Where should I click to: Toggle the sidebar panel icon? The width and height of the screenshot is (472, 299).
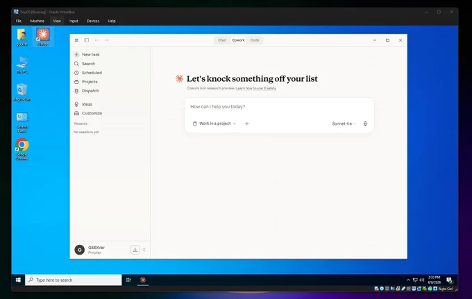click(86, 40)
